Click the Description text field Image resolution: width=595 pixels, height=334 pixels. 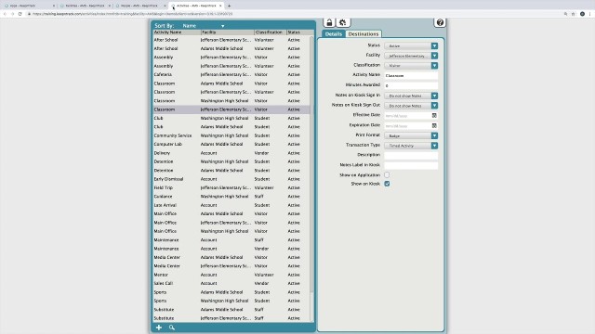point(411,155)
